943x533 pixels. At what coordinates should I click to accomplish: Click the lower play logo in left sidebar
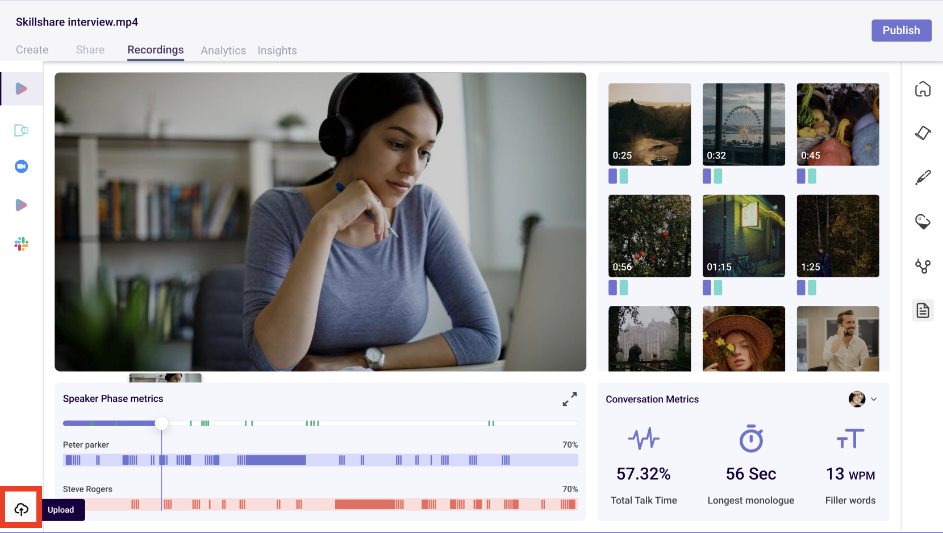pyautogui.click(x=21, y=205)
